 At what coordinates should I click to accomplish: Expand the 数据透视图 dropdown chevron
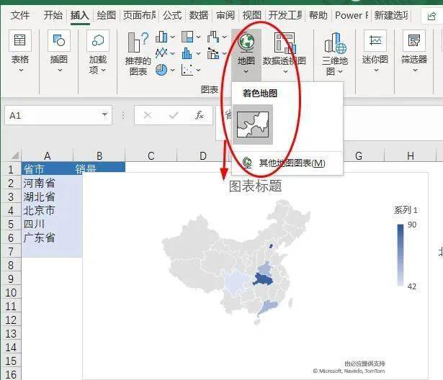pyautogui.click(x=285, y=72)
